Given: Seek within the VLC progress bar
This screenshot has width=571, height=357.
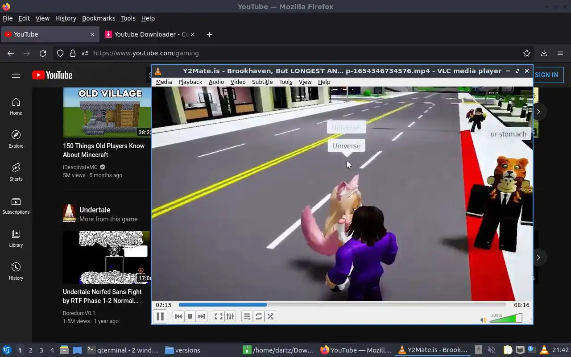Looking at the screenshot, I should 342,305.
